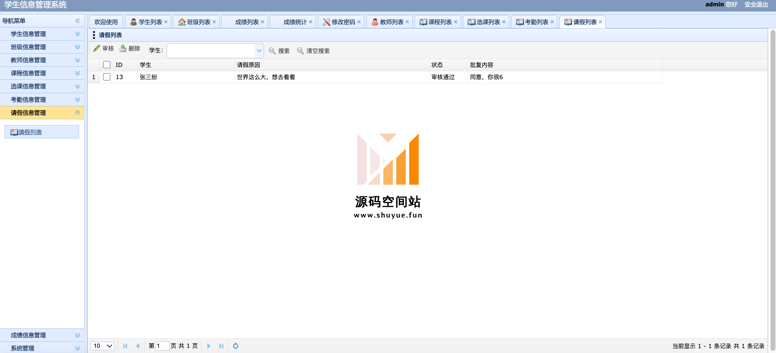The image size is (776, 353).
Task: Click the 请假原因 column header
Action: pos(332,65)
